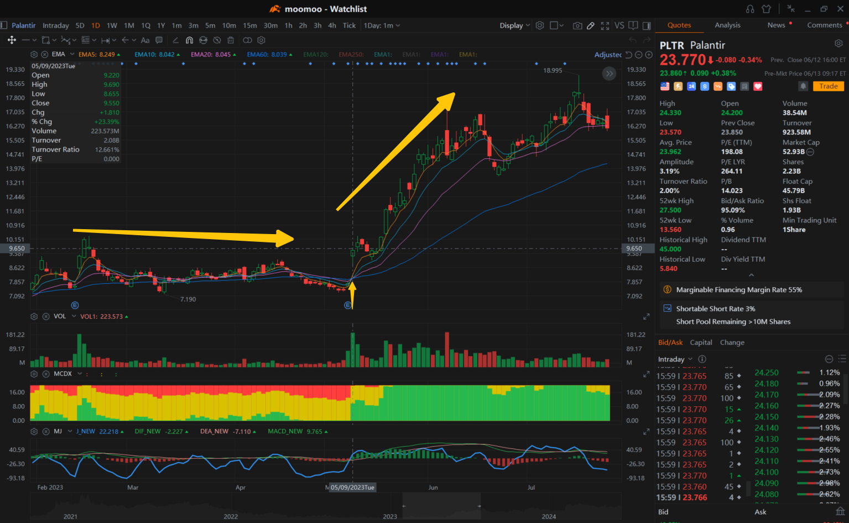Take a chart snapshot with camera icon
The height and width of the screenshot is (523, 849).
click(577, 25)
